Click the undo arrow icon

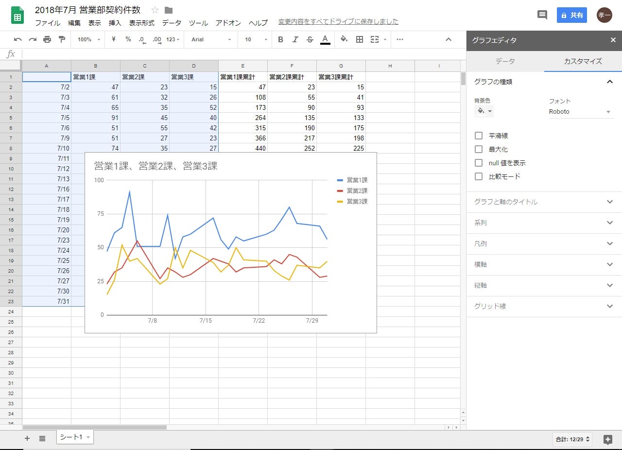[18, 39]
